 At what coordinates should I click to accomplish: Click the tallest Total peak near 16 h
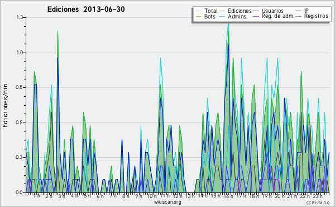pos(228,23)
